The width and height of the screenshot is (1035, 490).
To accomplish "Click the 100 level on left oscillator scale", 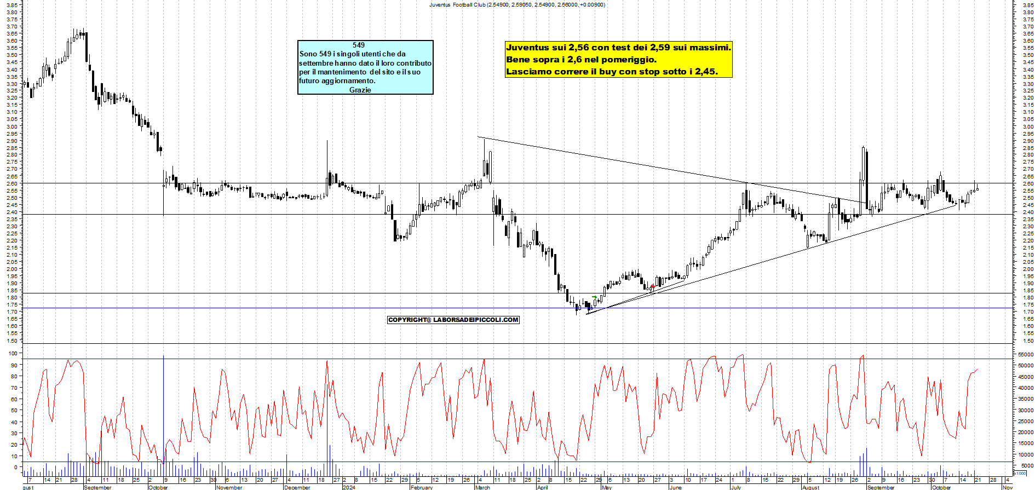I will point(13,354).
